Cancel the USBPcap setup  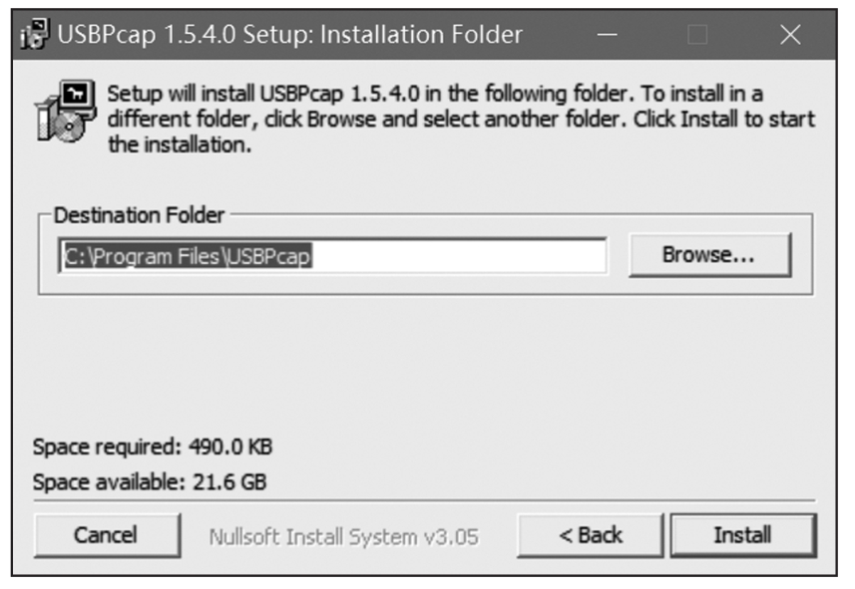[x=106, y=535]
